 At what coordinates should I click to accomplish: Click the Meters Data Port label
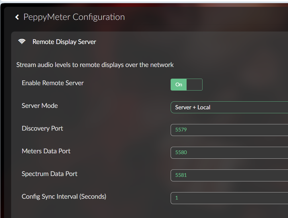(x=46, y=151)
